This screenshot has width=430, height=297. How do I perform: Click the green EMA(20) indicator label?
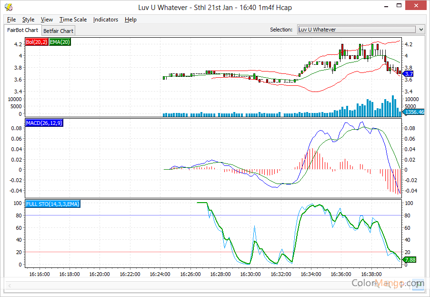coord(60,42)
